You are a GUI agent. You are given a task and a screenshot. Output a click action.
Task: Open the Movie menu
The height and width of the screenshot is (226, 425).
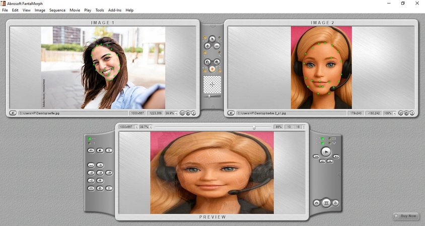(x=75, y=10)
